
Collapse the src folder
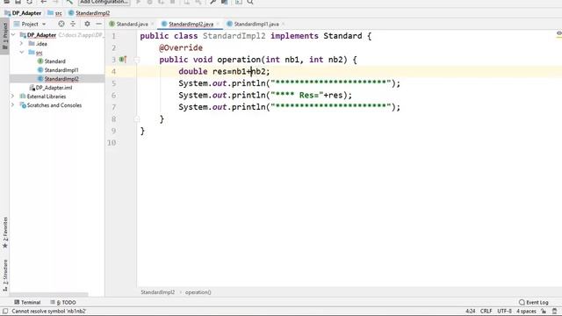coord(21,53)
